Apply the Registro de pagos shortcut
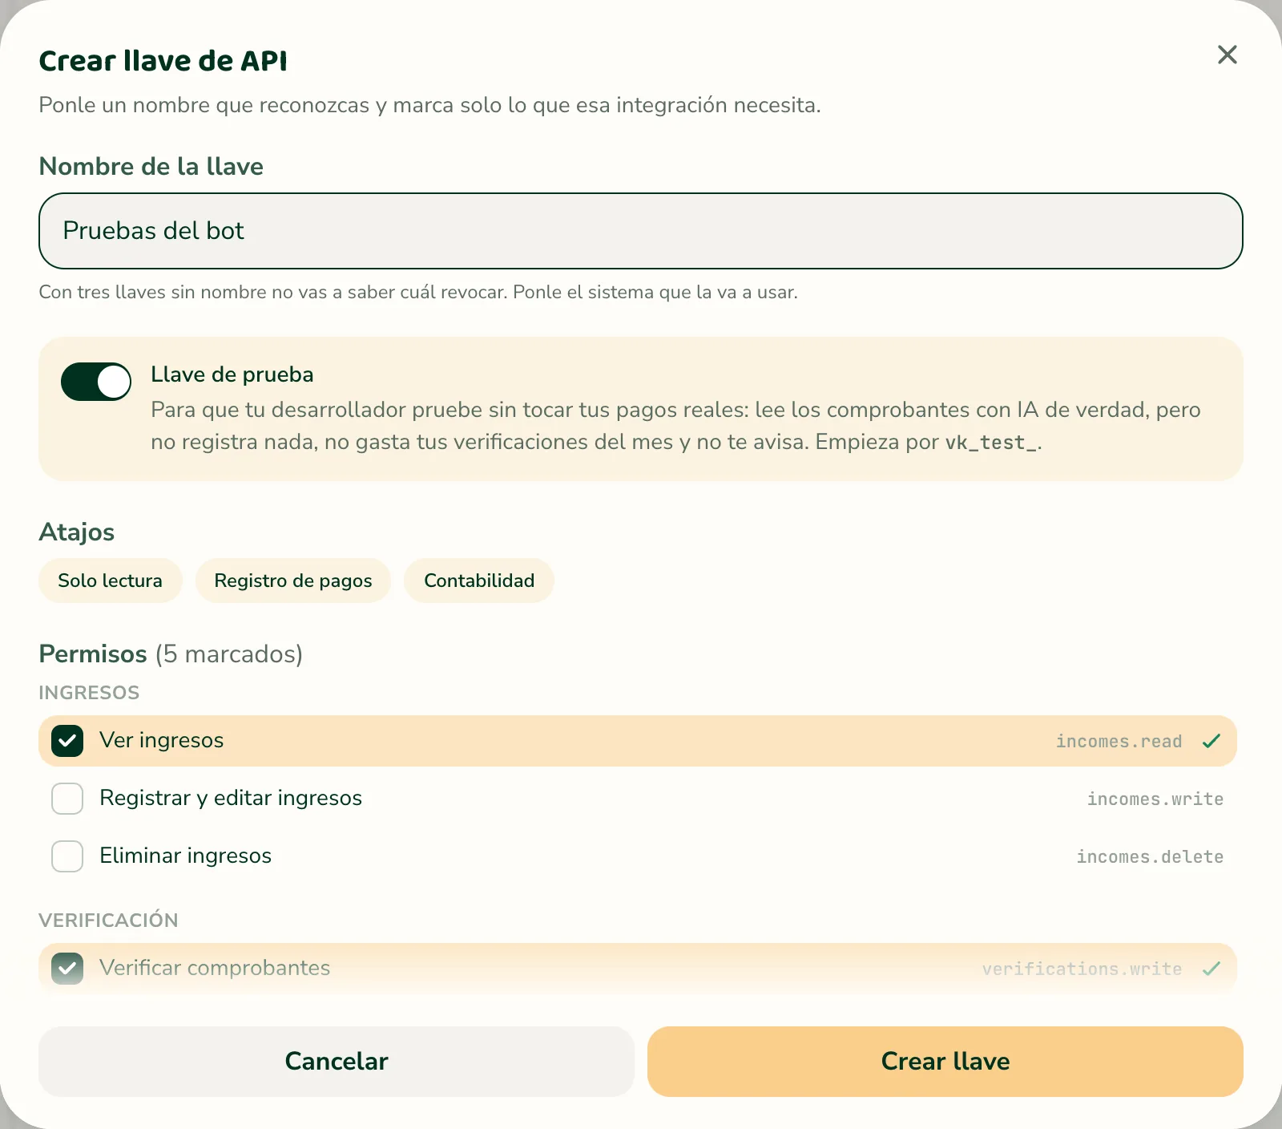1282x1129 pixels. pos(293,581)
